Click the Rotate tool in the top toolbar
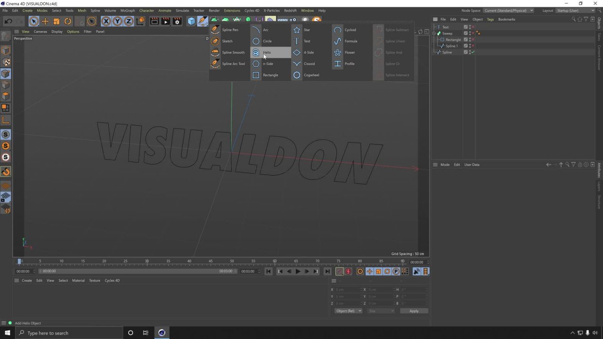 coord(68,21)
